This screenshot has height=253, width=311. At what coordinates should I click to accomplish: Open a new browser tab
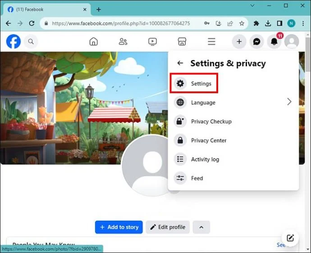[99, 9]
